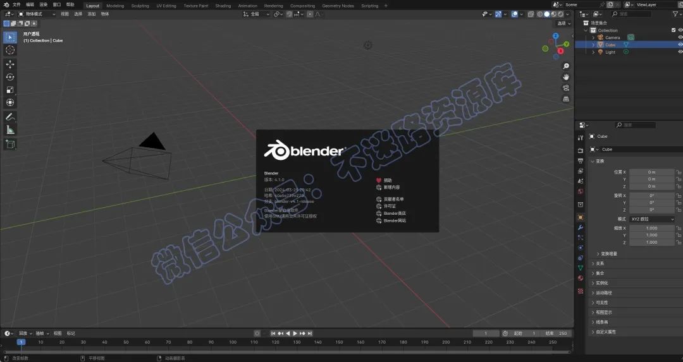Select the Measure ruler tool
The width and height of the screenshot is (683, 362).
(10, 130)
